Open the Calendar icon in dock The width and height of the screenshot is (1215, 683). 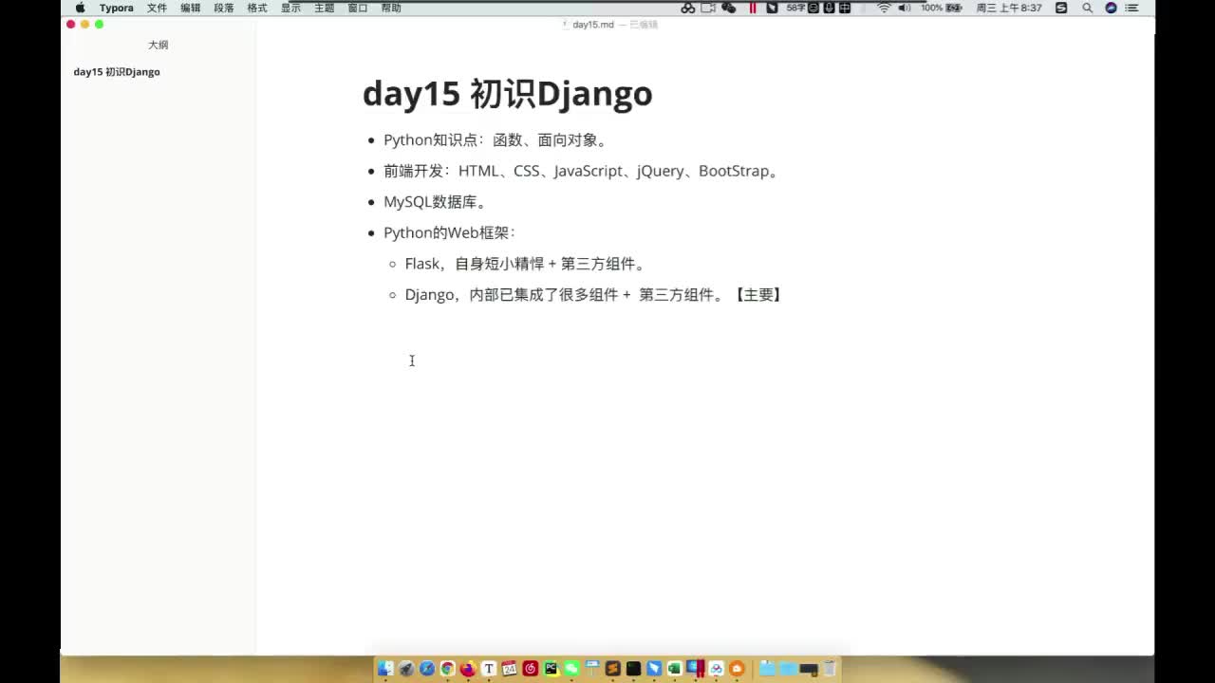pyautogui.click(x=510, y=669)
